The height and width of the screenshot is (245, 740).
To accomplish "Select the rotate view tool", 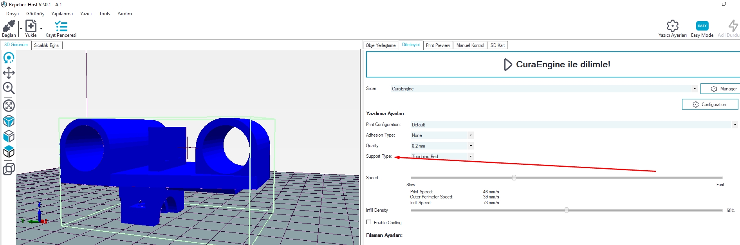I will point(9,58).
